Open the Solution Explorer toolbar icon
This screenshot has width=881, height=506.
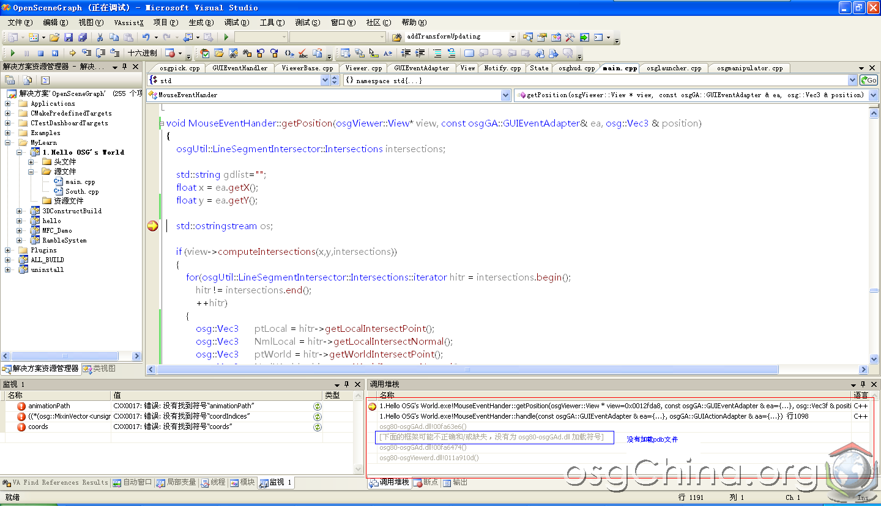(528, 37)
